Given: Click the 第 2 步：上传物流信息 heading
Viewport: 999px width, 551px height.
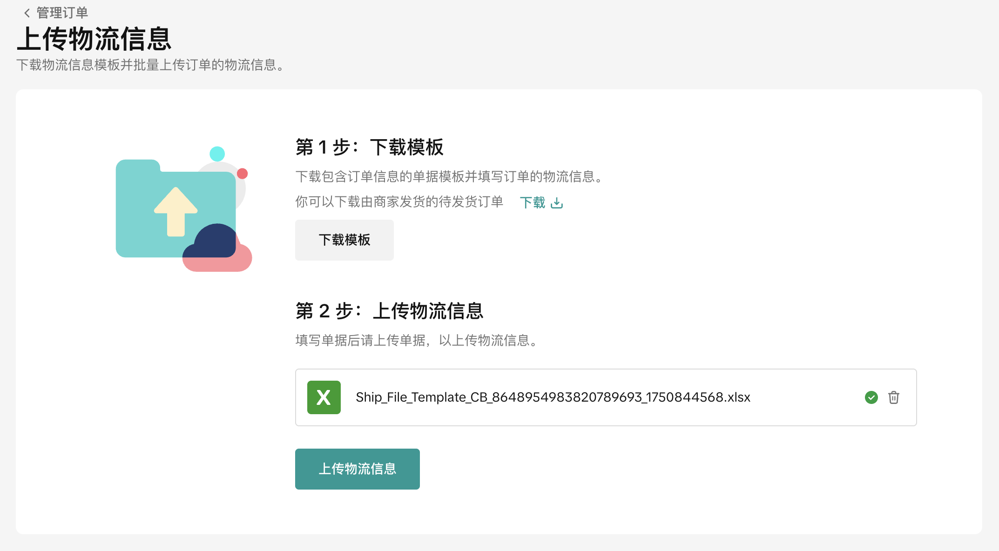Looking at the screenshot, I should [389, 311].
